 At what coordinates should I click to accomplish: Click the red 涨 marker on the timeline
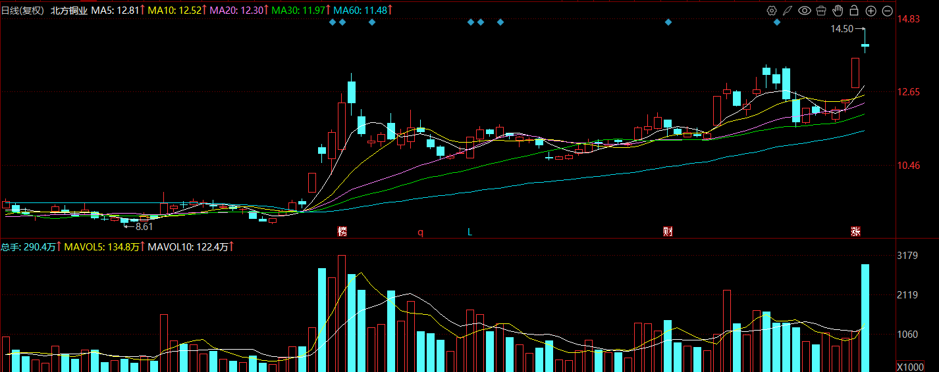(x=855, y=231)
